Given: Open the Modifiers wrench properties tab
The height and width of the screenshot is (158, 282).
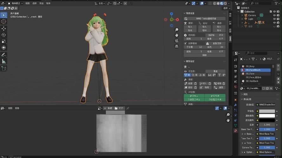Looking at the screenshot, I should pyautogui.click(x=236, y=105).
